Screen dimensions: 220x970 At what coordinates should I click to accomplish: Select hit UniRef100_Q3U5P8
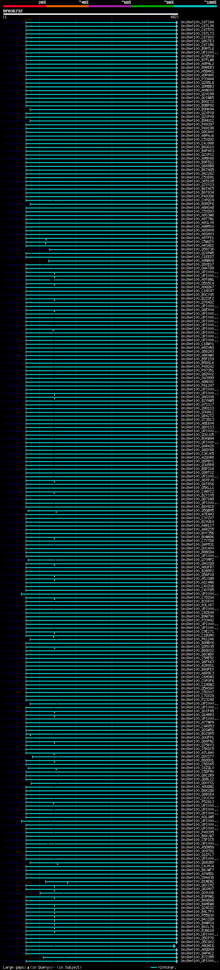point(197,465)
